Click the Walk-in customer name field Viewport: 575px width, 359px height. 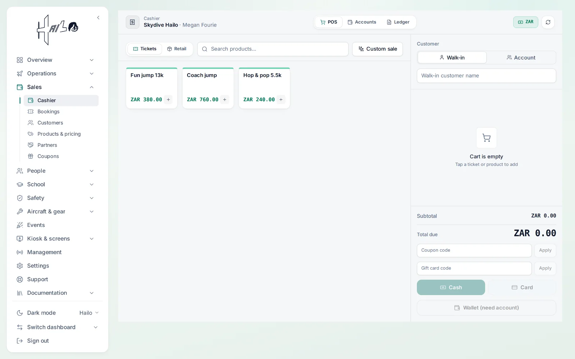click(x=487, y=76)
